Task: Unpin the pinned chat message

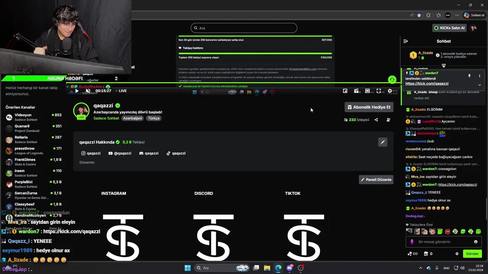Action: [469, 76]
